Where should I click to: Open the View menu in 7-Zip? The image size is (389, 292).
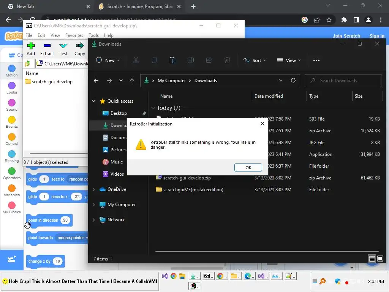(55, 35)
